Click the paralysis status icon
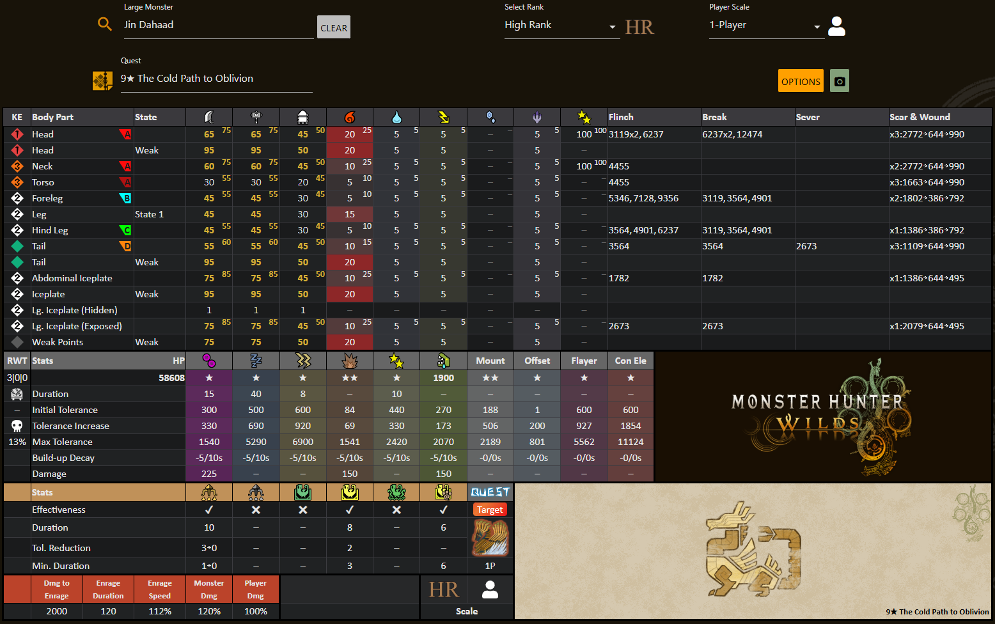Viewport: 995px width, 624px height. (303, 361)
